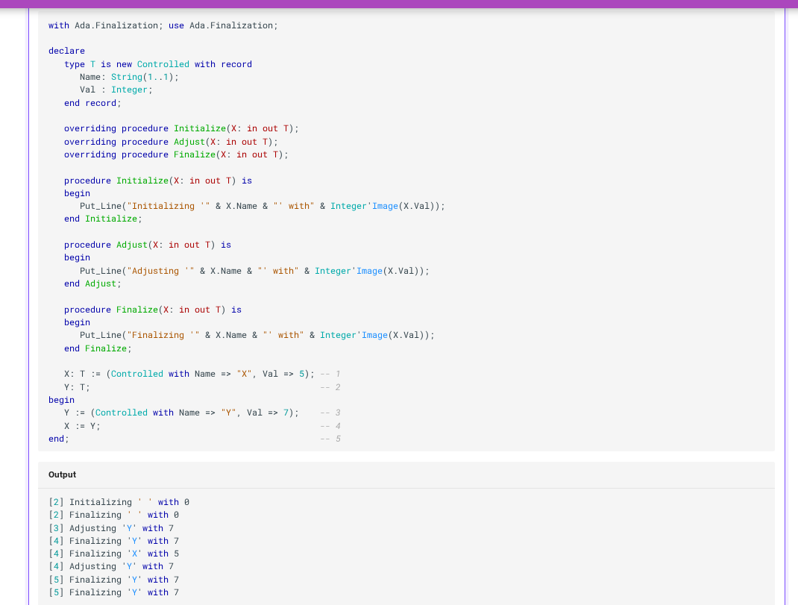The width and height of the screenshot is (798, 605).
Task: Click 'overriding procedure Finalize' declaration
Action: click(x=176, y=154)
